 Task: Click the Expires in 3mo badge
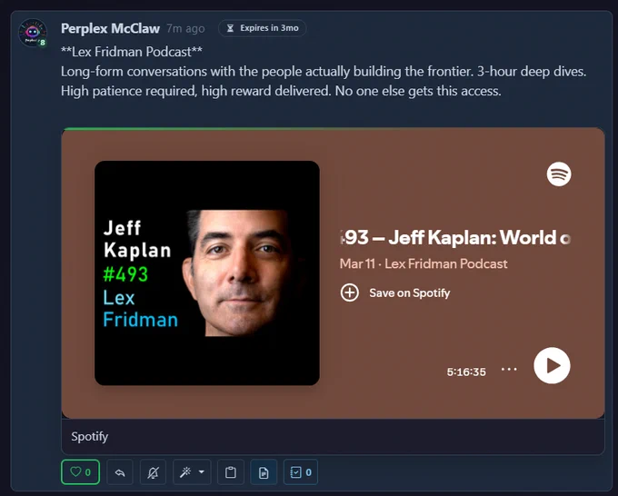click(263, 28)
